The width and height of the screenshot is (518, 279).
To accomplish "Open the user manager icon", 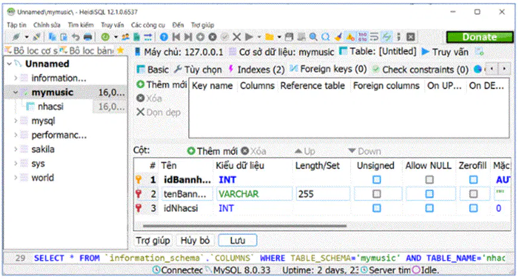I will (126, 37).
